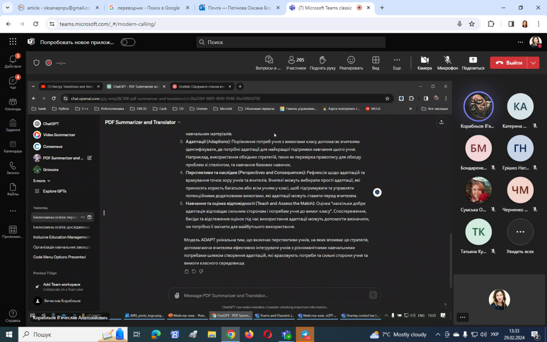This screenshot has height=342, width=547.
Task: Open the Еще more actions menu
Action: 397,63
